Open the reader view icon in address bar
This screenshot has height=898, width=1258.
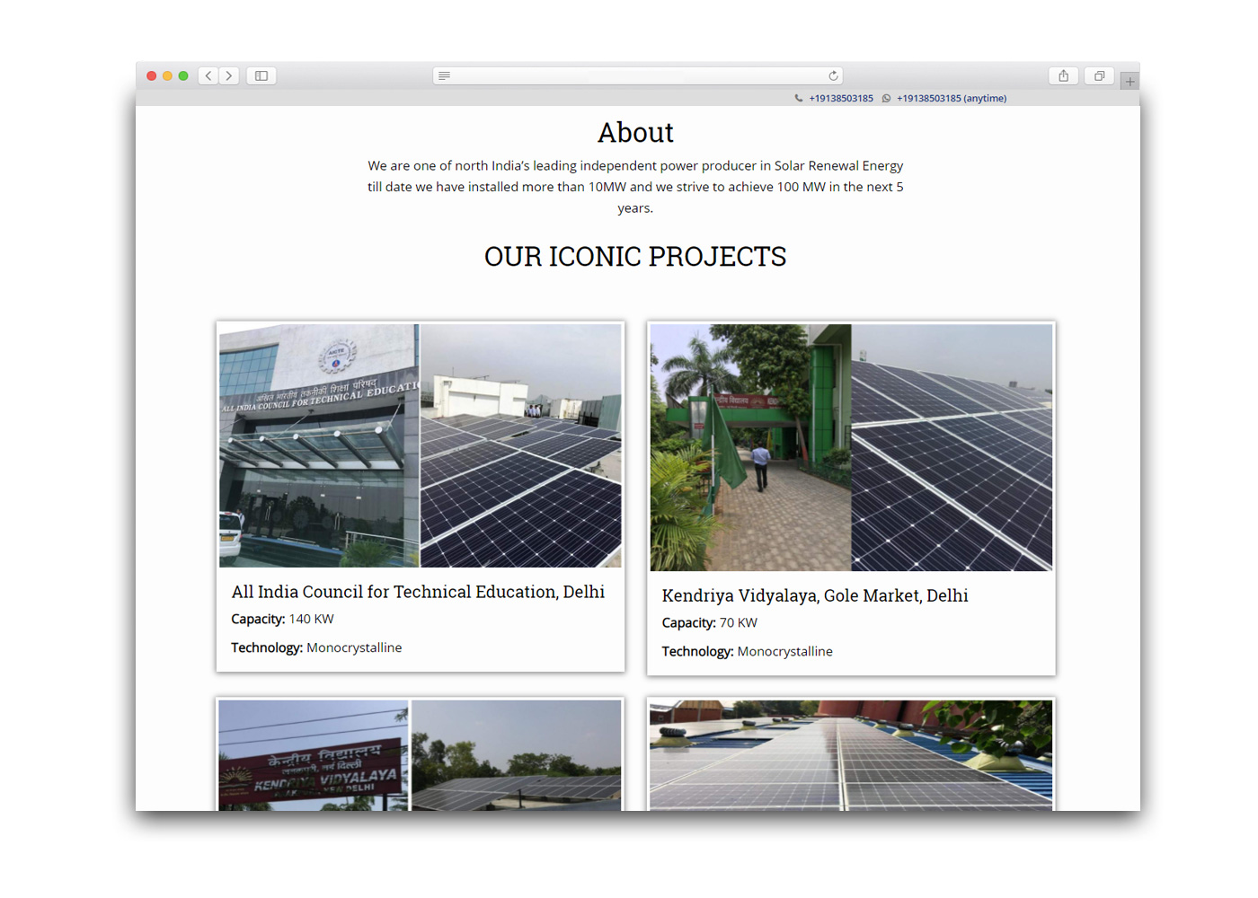[x=444, y=75]
